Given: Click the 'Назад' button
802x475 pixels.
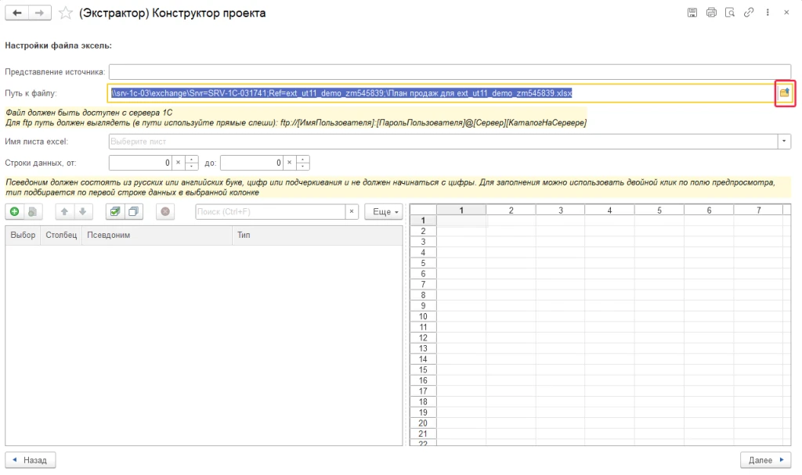Looking at the screenshot, I should [x=31, y=460].
